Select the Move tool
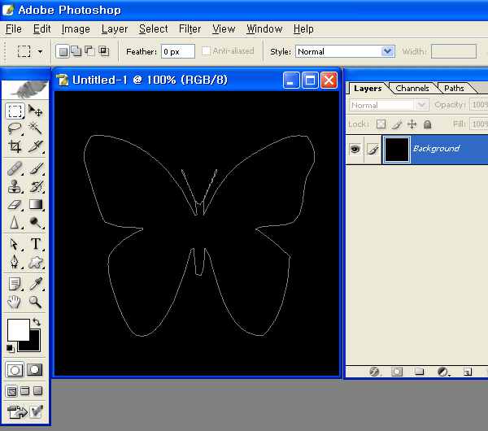Viewport: 488px width, 431px height. [x=35, y=111]
